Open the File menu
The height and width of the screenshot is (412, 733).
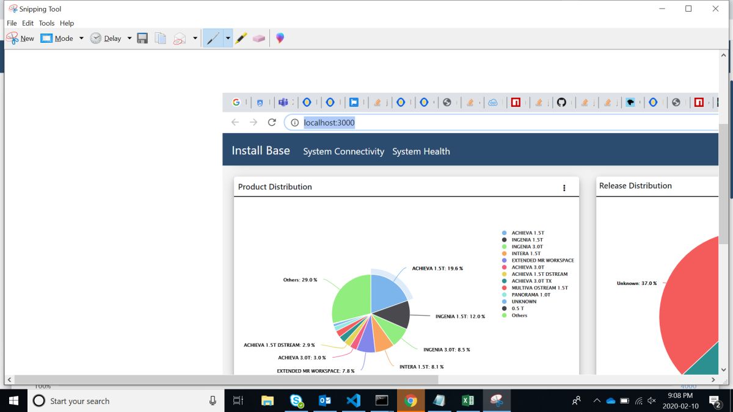click(12, 23)
